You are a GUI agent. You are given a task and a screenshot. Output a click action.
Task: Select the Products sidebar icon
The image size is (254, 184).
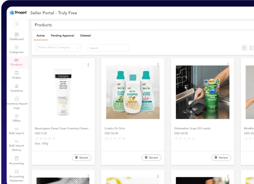[x=16, y=60]
